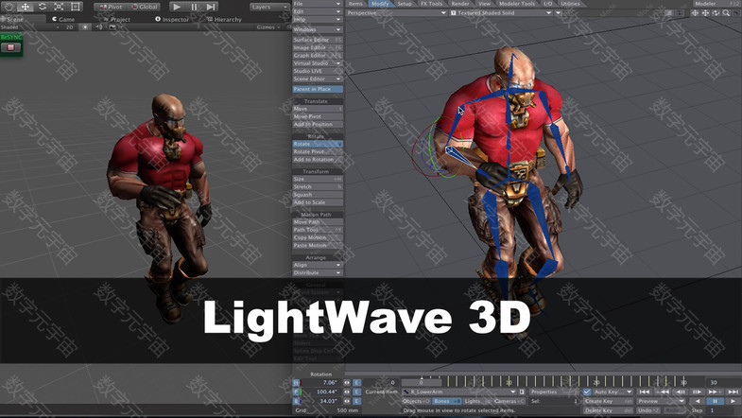Viewport: 742px width, 418px height.
Task: Click the viewport move pan icon
Action: point(705,13)
